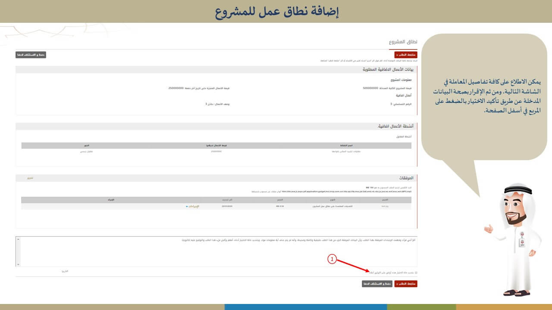The width and height of the screenshot is (552, 310).
Task: Click the ID badge on the mascot's chest
Action: [521, 241]
